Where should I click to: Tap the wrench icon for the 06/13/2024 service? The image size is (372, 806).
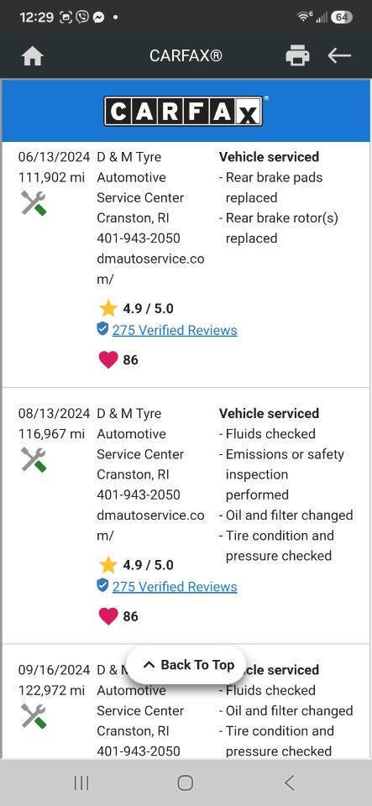point(34,203)
